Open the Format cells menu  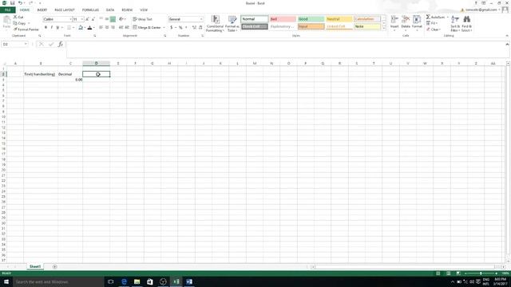[x=417, y=23]
